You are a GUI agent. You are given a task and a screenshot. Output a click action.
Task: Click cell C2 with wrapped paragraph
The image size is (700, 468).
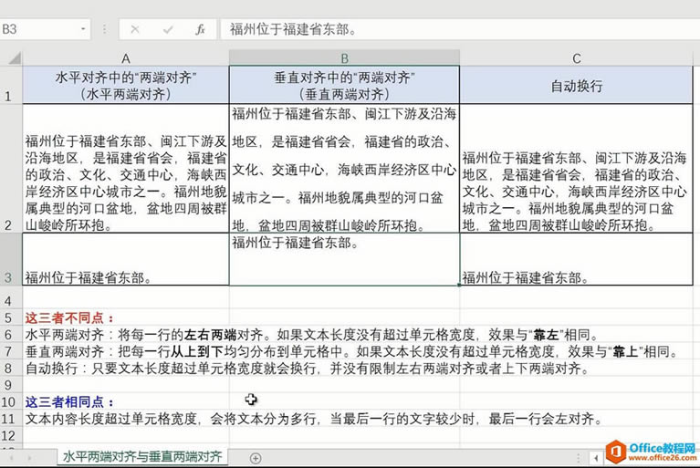click(x=577, y=168)
